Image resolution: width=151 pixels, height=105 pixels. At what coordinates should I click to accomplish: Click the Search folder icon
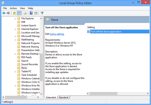pos(19,61)
